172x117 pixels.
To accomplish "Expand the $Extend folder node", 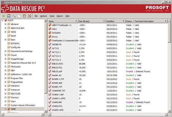I will [5, 24].
